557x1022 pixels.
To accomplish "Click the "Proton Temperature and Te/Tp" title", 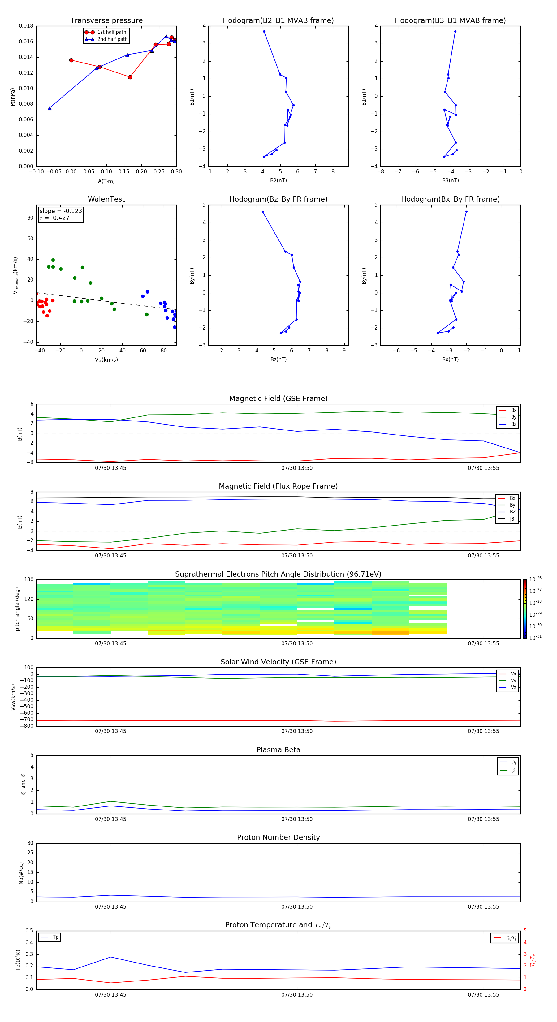I will pos(278,925).
